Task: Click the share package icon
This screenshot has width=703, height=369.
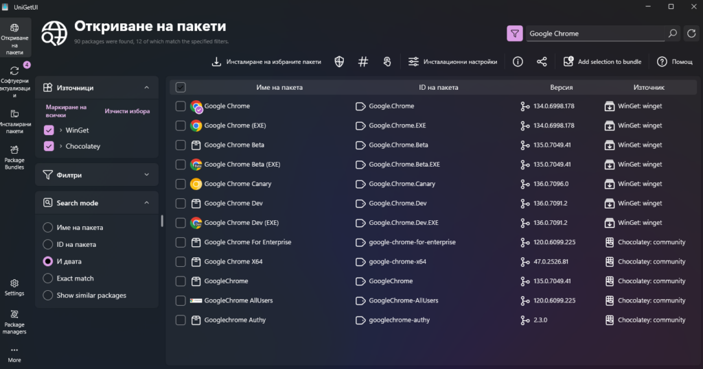Action: 542,62
